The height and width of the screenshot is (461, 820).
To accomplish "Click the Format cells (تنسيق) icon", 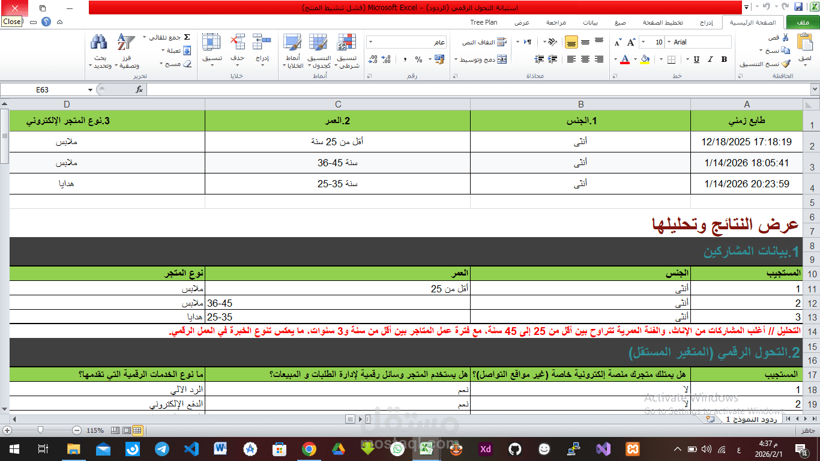I will (x=212, y=42).
